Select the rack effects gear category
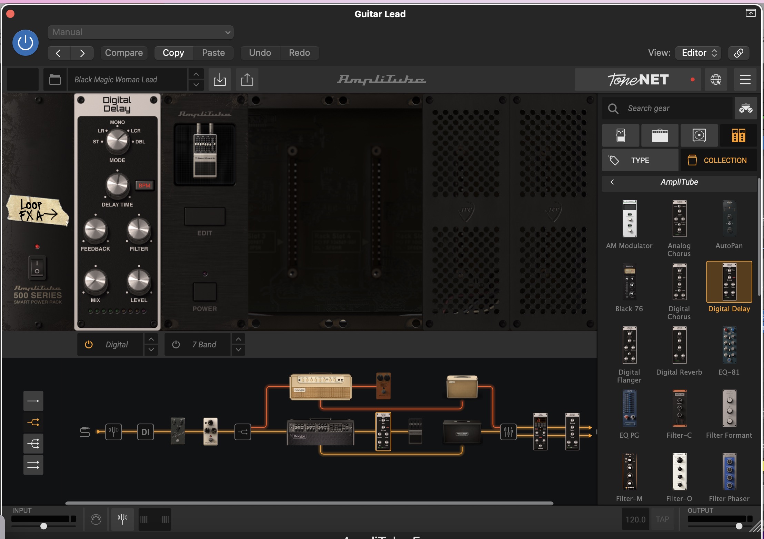The image size is (764, 539). tap(738, 135)
